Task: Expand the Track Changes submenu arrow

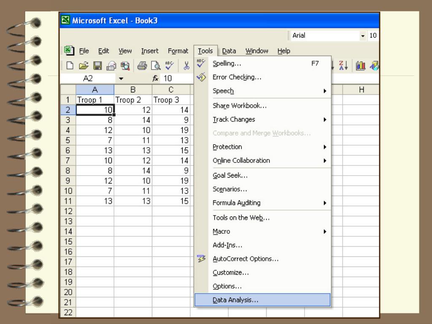Action: point(325,119)
